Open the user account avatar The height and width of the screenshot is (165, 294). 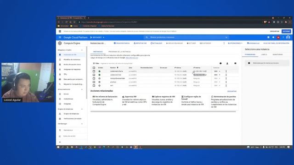coord(288,38)
